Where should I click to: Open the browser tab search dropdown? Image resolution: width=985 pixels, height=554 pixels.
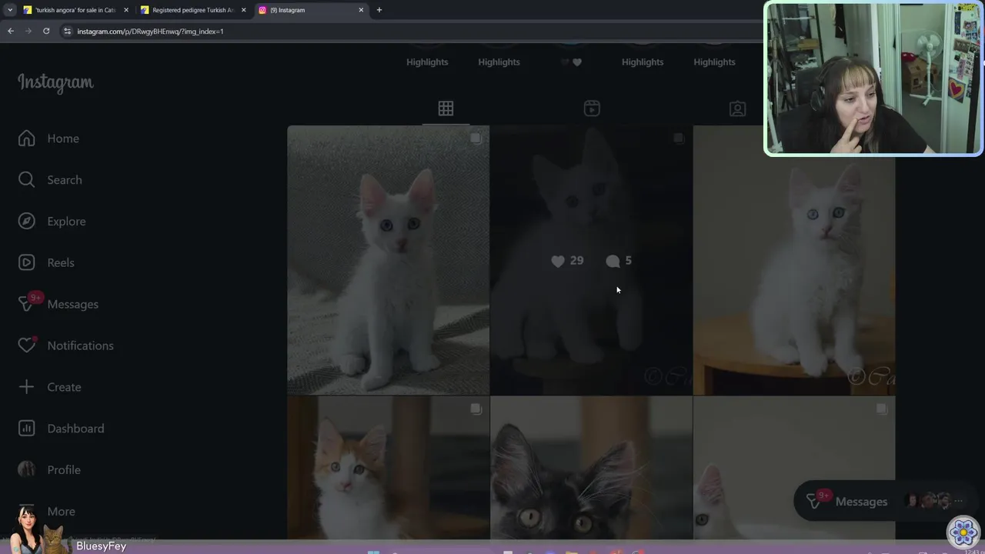point(9,10)
